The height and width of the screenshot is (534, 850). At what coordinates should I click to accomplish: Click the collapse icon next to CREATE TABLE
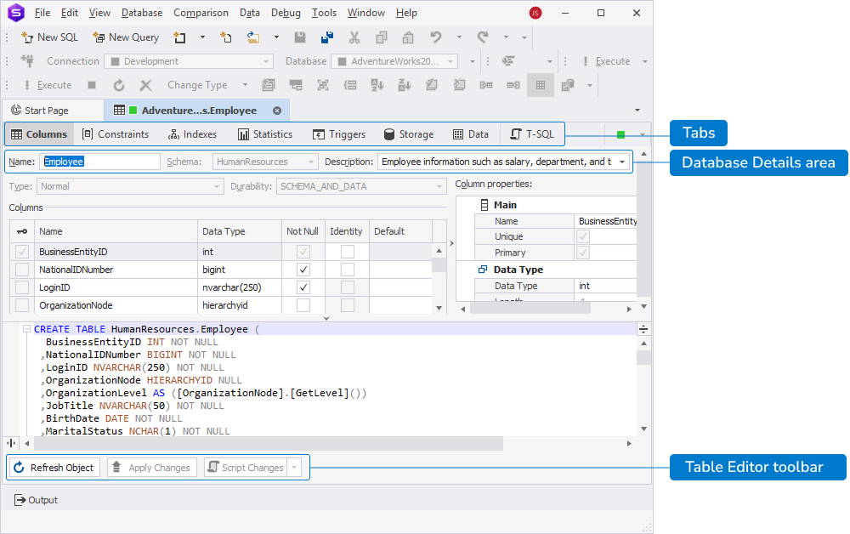[26, 329]
